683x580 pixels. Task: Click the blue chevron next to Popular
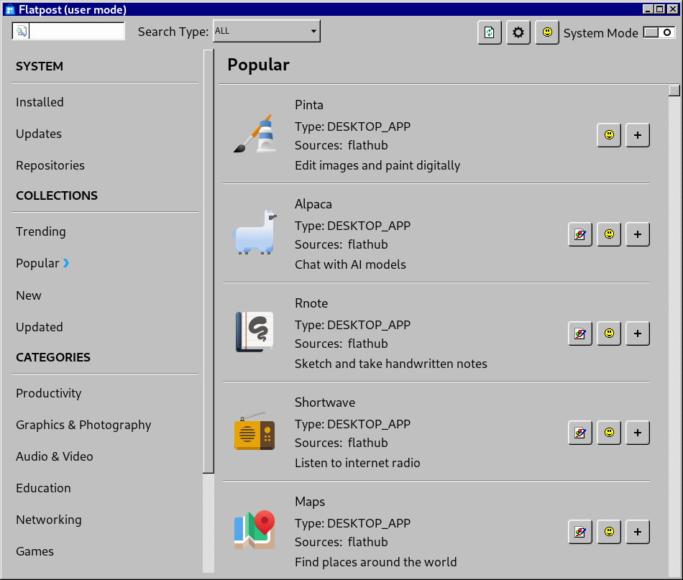(x=65, y=263)
